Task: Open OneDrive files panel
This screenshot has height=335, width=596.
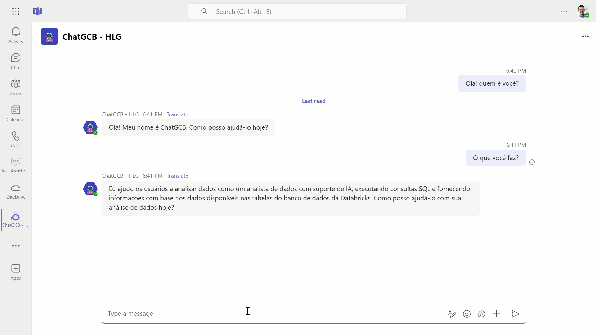Action: pyautogui.click(x=16, y=191)
